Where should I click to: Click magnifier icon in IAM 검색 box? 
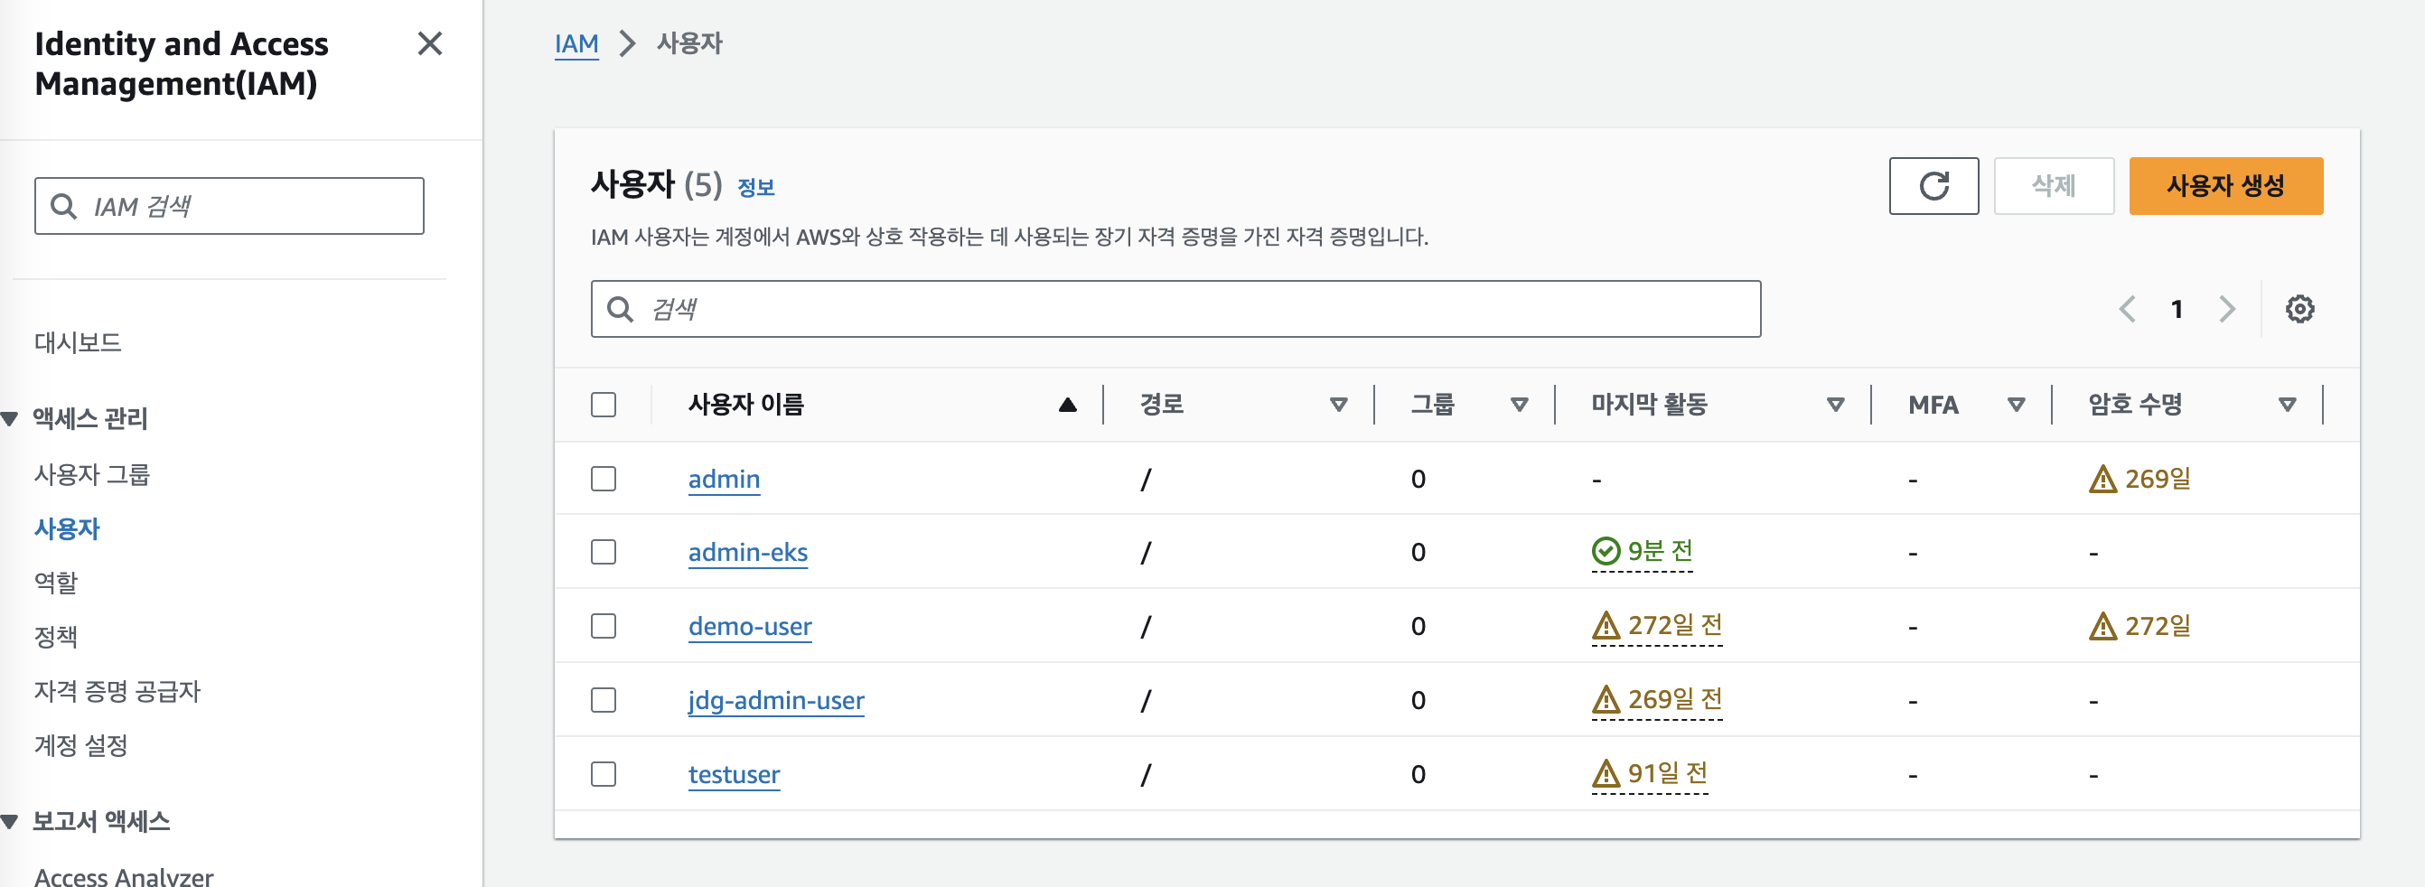[x=63, y=206]
